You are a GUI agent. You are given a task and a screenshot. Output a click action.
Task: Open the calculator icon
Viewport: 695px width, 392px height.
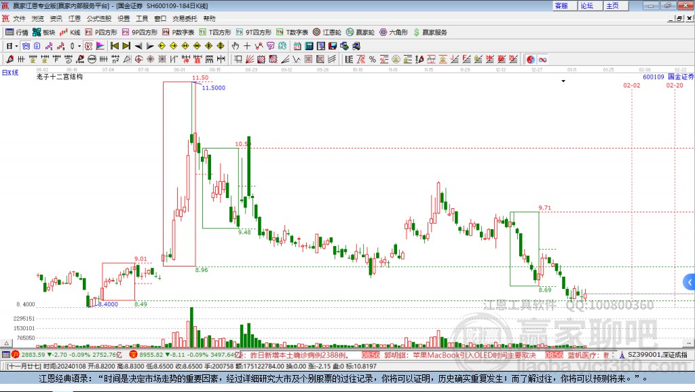point(309,46)
